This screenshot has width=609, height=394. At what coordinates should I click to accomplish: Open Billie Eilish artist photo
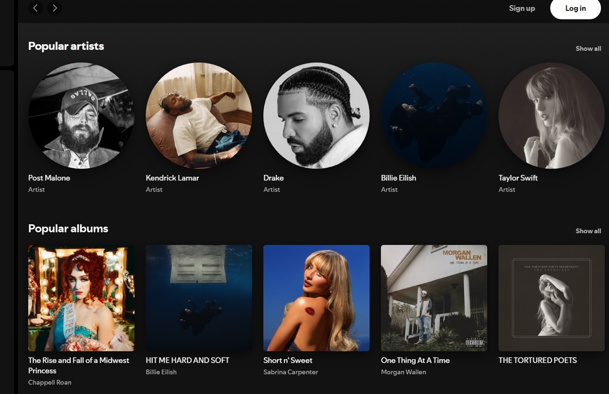click(434, 116)
